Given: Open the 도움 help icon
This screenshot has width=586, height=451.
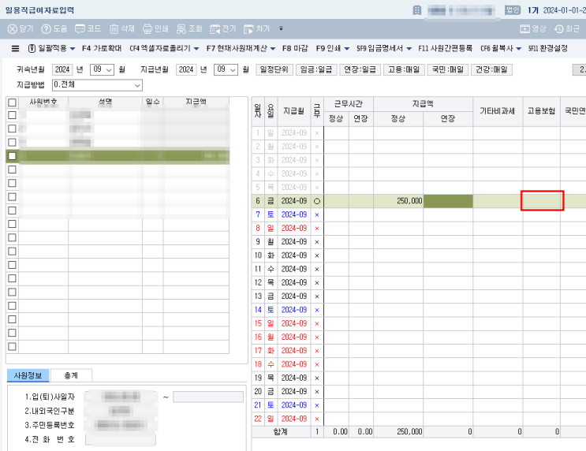Looking at the screenshot, I should pyautogui.click(x=46, y=28).
